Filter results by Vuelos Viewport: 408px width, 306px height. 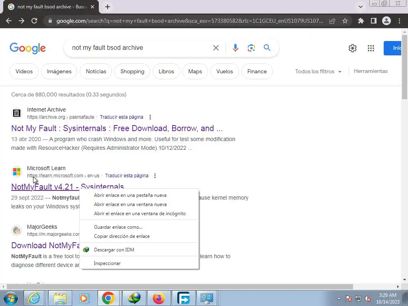[x=225, y=71]
